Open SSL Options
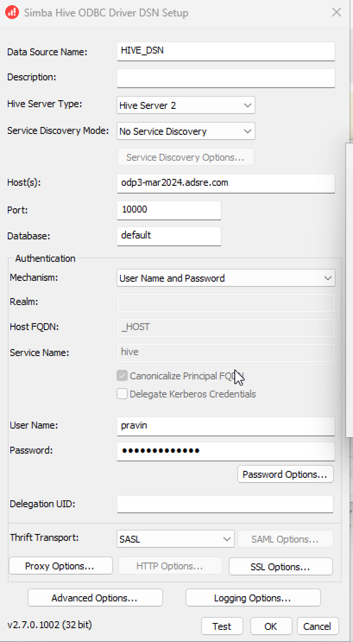353x642 pixels. point(281,567)
